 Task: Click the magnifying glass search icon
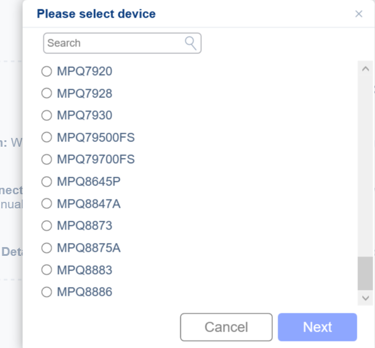pyautogui.click(x=191, y=43)
